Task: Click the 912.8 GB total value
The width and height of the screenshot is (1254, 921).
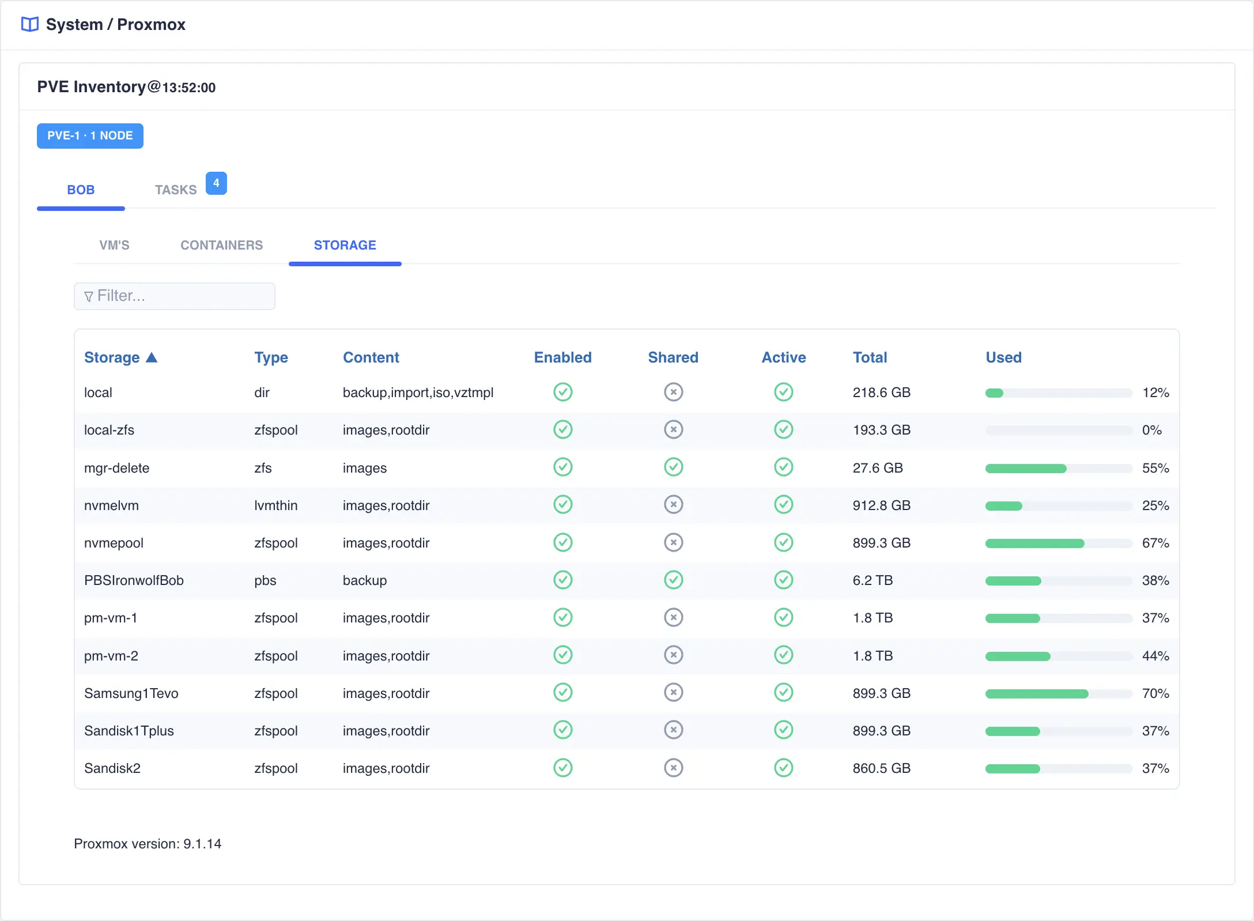Action: (881, 505)
